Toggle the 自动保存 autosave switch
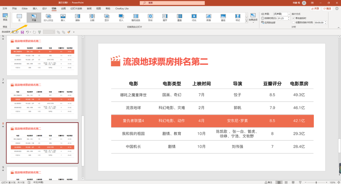The width and height of the screenshot is (341, 184). click(x=15, y=32)
